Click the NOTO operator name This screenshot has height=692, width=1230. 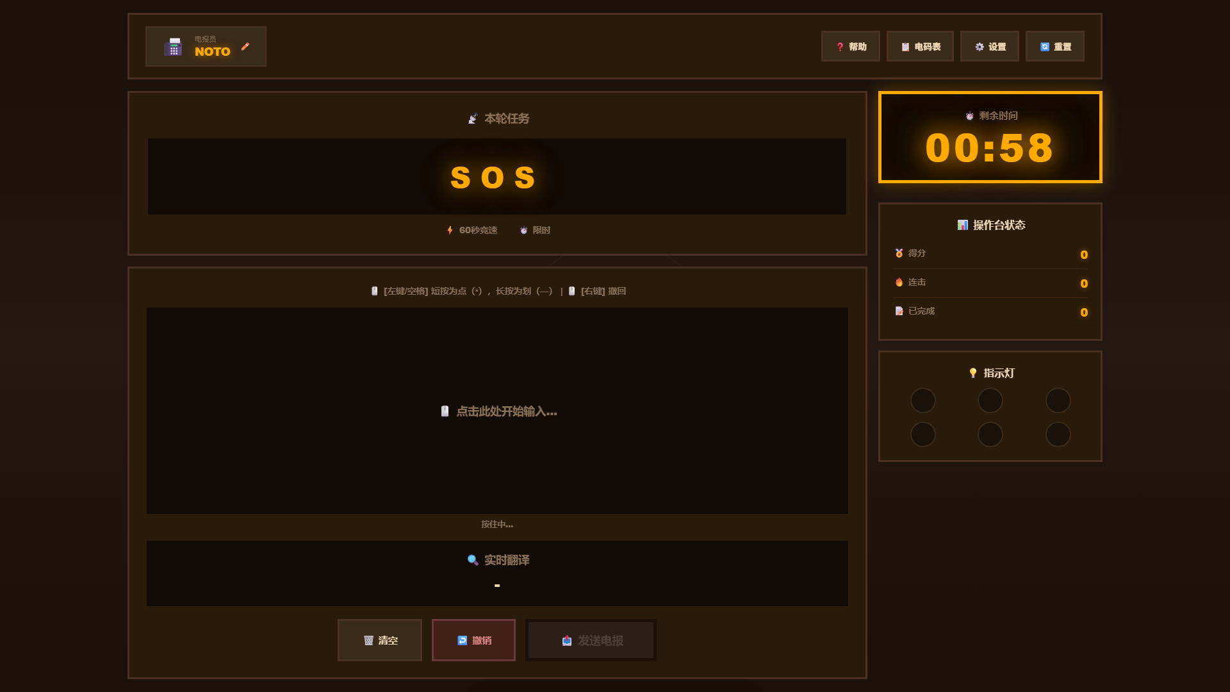click(212, 52)
